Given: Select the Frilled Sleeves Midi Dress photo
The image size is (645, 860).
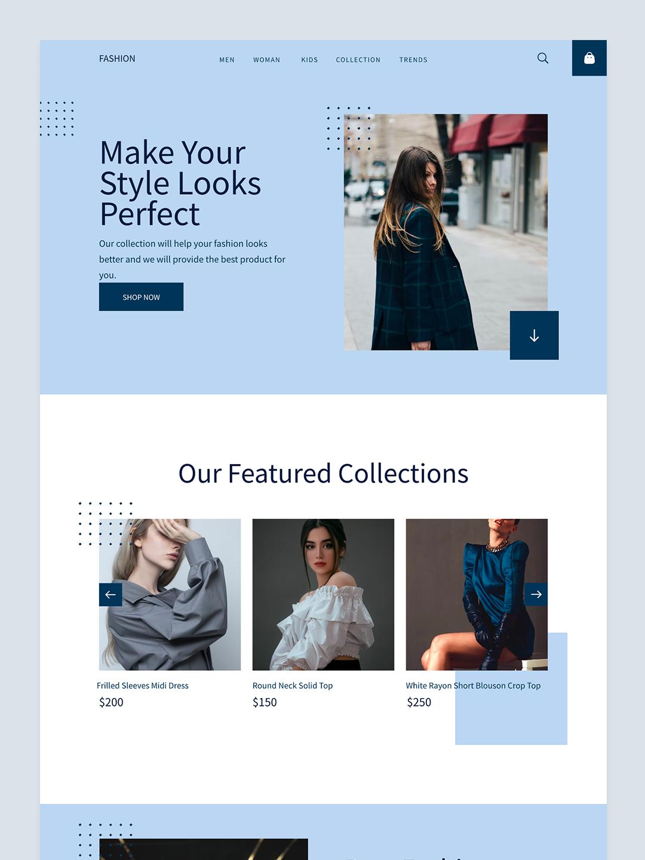Looking at the screenshot, I should (x=170, y=594).
